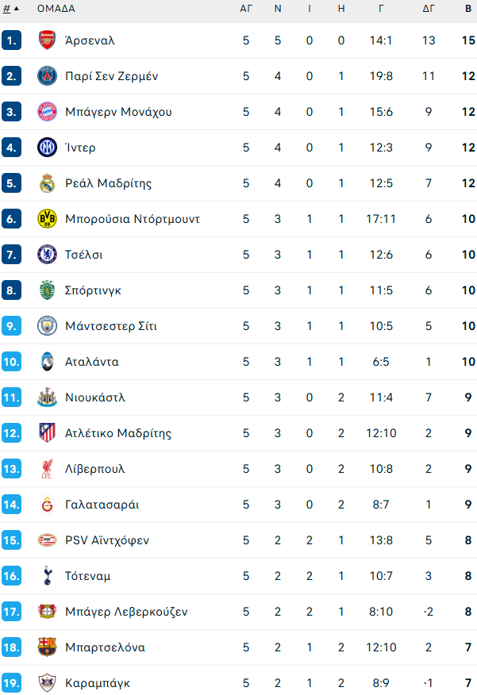Sort table by ΔΓ goal difference header
477x695 pixels.
pos(429,9)
